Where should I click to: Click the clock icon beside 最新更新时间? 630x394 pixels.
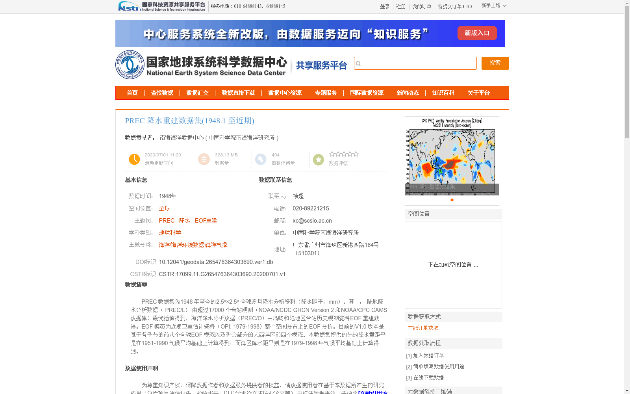tap(134, 159)
